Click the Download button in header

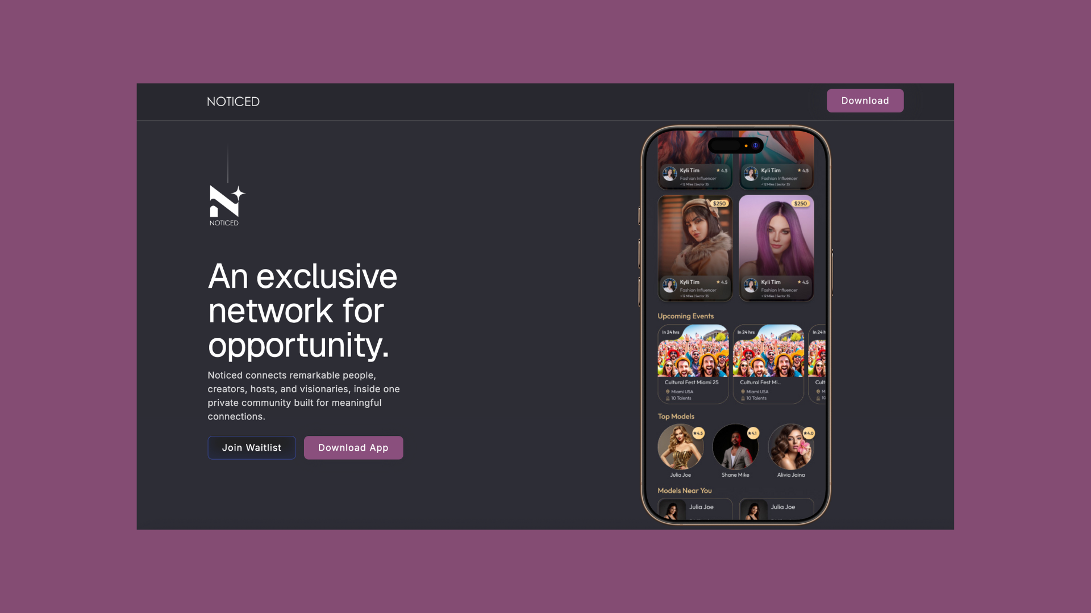point(865,100)
